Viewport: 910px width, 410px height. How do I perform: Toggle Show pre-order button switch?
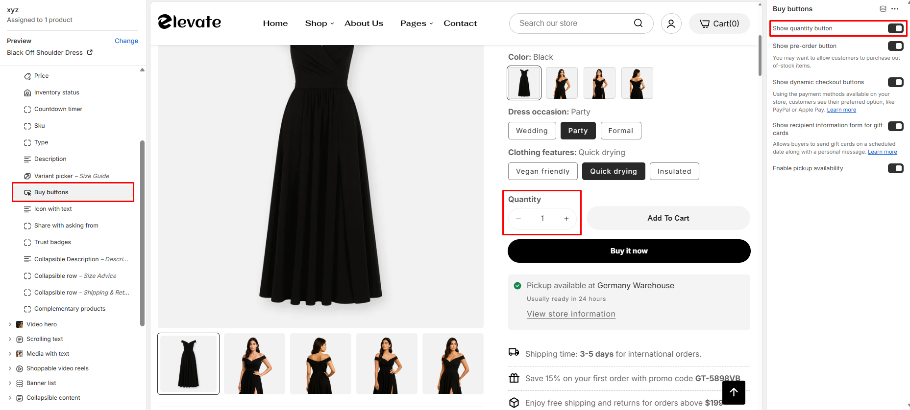click(895, 46)
